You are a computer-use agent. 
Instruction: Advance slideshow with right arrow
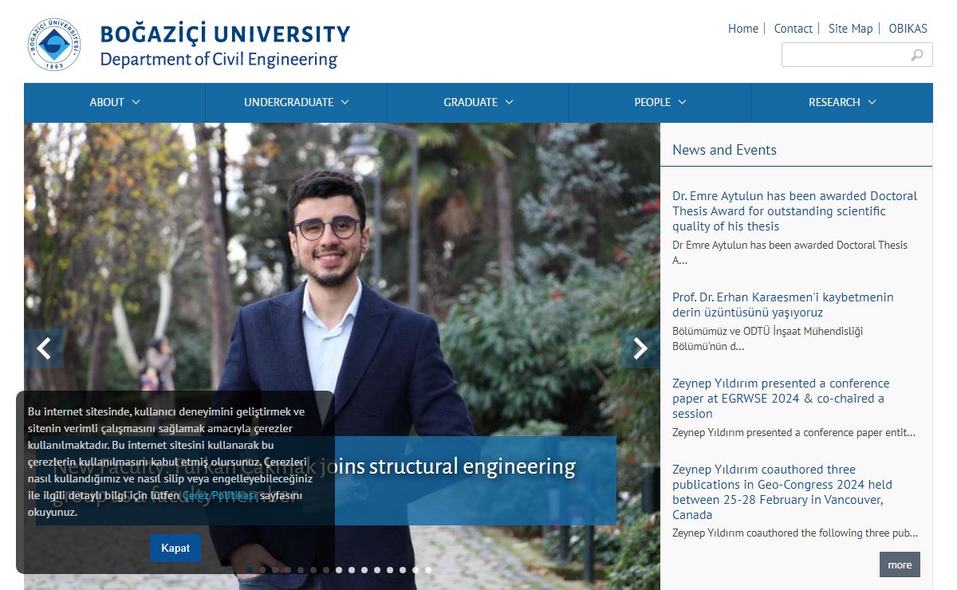click(640, 348)
